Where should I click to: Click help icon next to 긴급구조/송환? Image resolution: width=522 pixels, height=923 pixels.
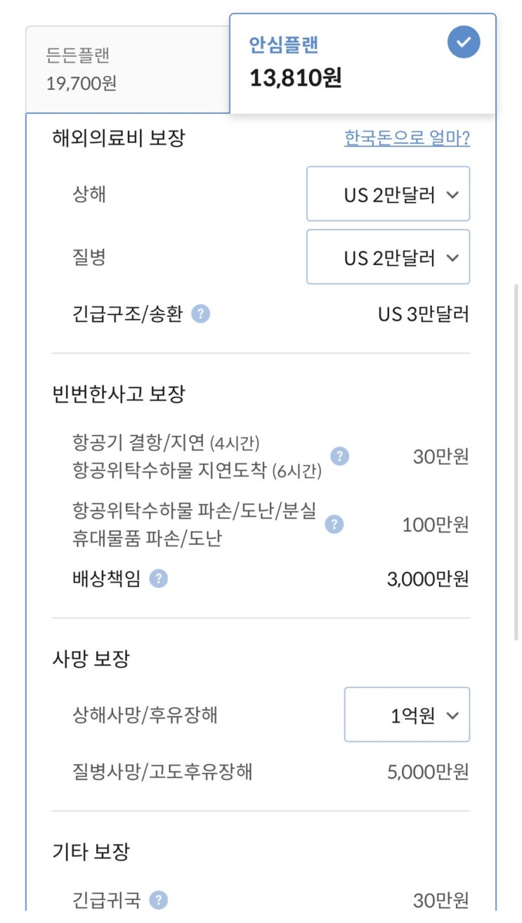pyautogui.click(x=200, y=314)
